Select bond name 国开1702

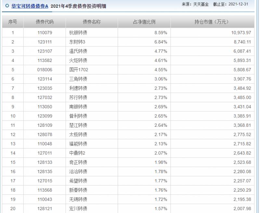coord(79,70)
